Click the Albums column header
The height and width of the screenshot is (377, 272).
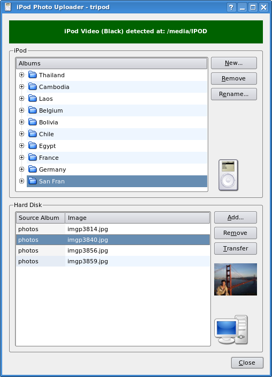pos(111,63)
